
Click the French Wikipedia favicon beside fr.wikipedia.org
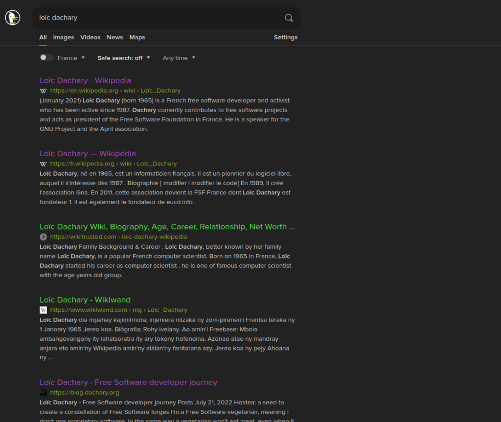click(43, 164)
